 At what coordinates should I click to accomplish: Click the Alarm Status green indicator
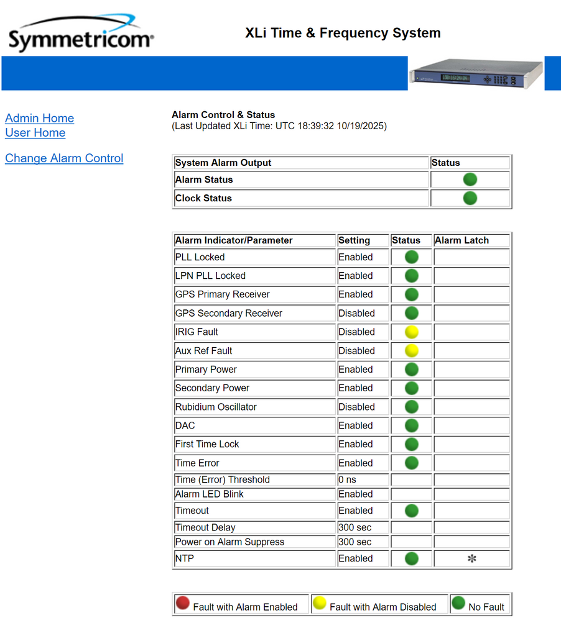click(470, 179)
